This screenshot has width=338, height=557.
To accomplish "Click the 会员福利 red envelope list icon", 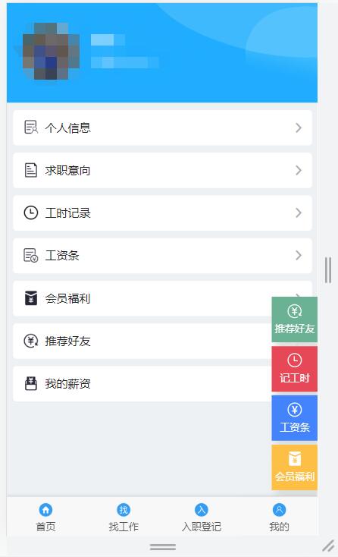I will [31, 298].
